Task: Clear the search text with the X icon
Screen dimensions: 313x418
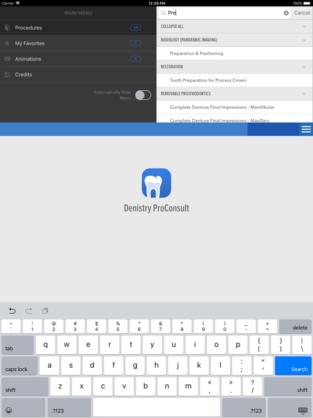Action: click(286, 13)
